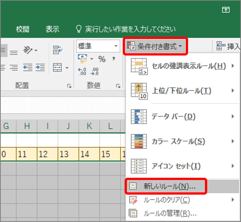Open データ バー(D) submenu
This screenshot has width=241, height=222.
coord(182,117)
